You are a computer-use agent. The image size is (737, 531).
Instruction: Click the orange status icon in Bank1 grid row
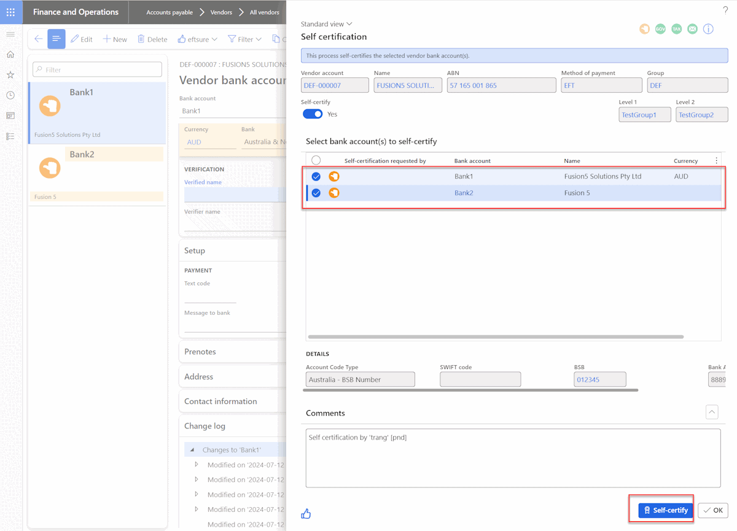tap(334, 176)
